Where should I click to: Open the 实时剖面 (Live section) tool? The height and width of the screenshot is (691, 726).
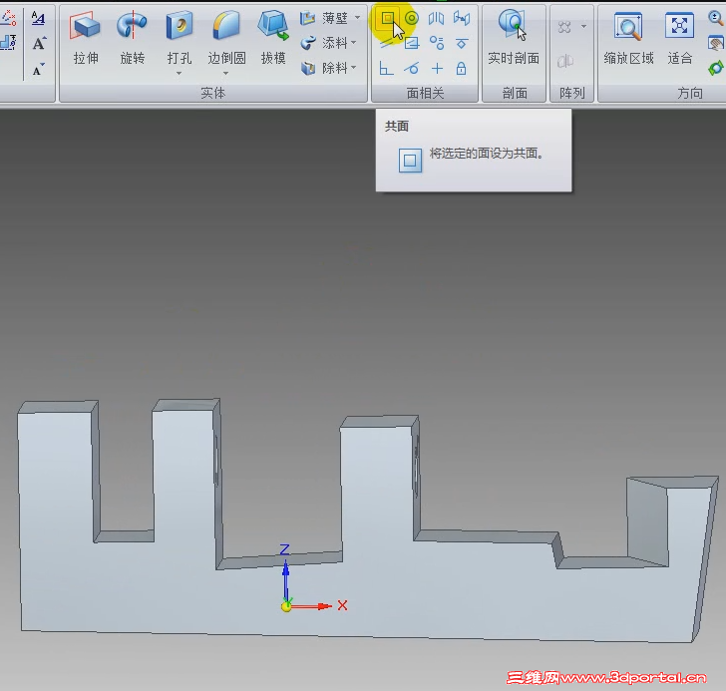[514, 38]
